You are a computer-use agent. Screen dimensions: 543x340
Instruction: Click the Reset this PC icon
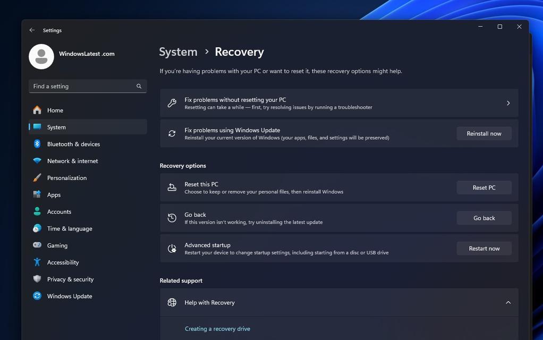pyautogui.click(x=172, y=188)
